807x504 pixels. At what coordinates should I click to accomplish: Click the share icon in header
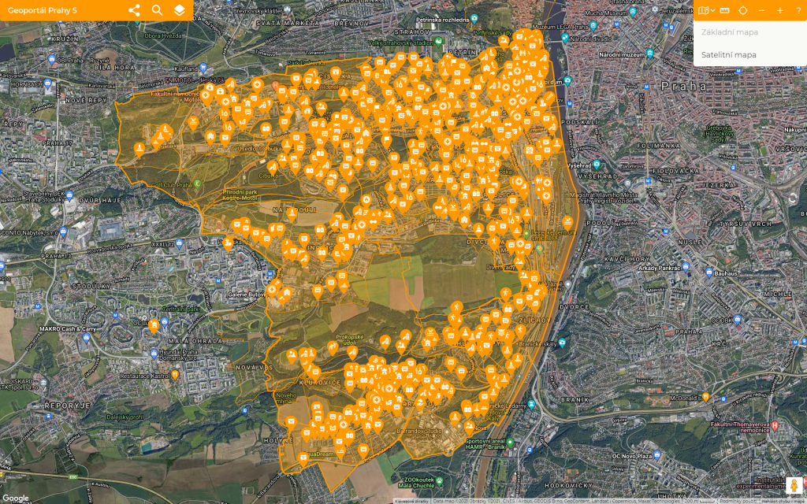coord(134,10)
